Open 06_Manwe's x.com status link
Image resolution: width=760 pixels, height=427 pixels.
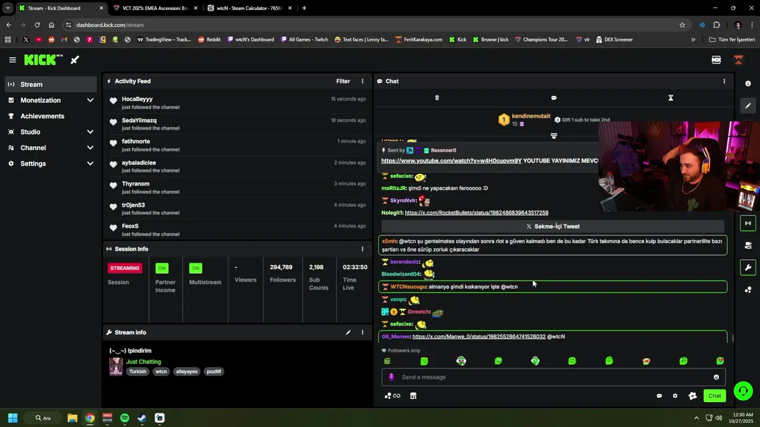(479, 337)
